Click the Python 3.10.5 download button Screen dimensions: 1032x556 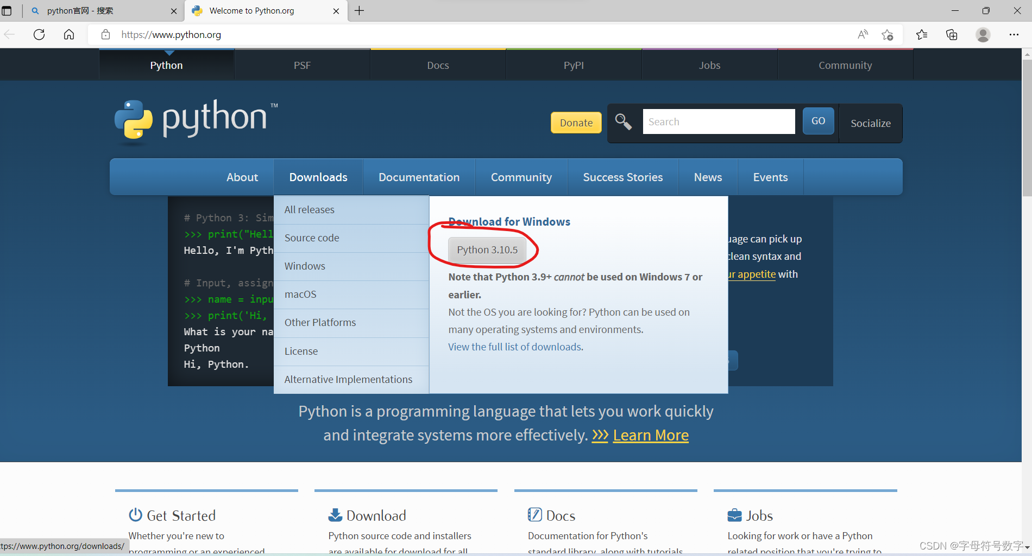pyautogui.click(x=487, y=250)
